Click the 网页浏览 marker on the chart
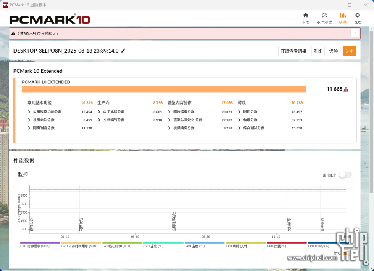Image resolution: width=374 pixels, height=271 pixels. click(81, 225)
